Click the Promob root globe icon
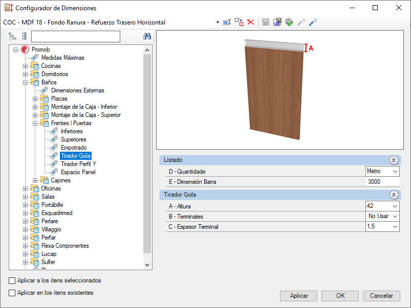Image resolution: width=411 pixels, height=308 pixels. click(25, 50)
